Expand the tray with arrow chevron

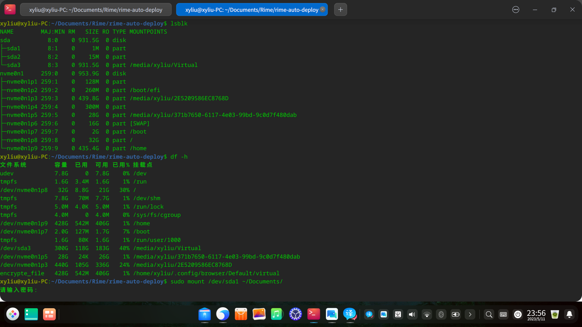[470, 315]
